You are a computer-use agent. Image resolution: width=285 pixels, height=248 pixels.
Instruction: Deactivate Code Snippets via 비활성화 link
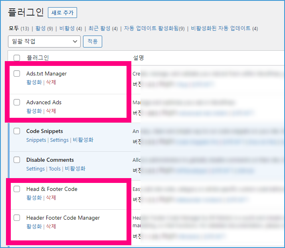click(83, 140)
